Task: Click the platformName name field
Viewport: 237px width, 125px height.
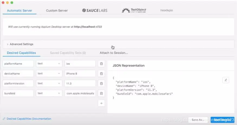Action: pos(18,64)
